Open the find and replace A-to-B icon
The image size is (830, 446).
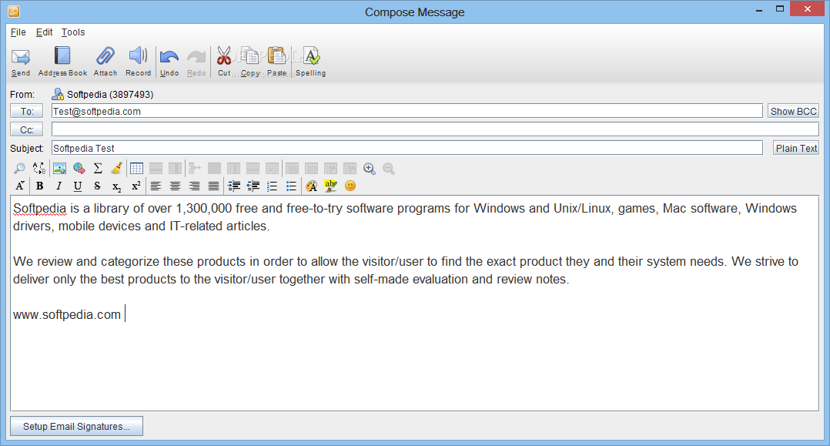(x=39, y=169)
